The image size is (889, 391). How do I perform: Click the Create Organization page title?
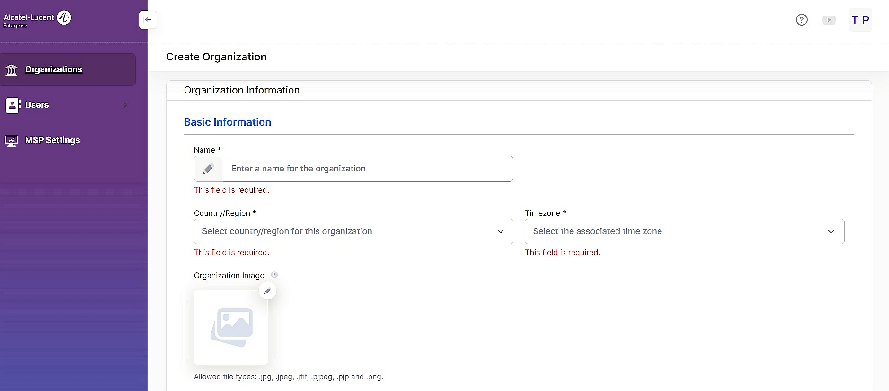point(216,57)
